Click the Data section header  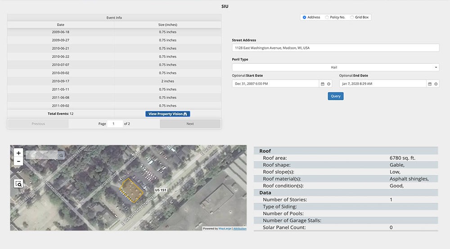click(265, 193)
